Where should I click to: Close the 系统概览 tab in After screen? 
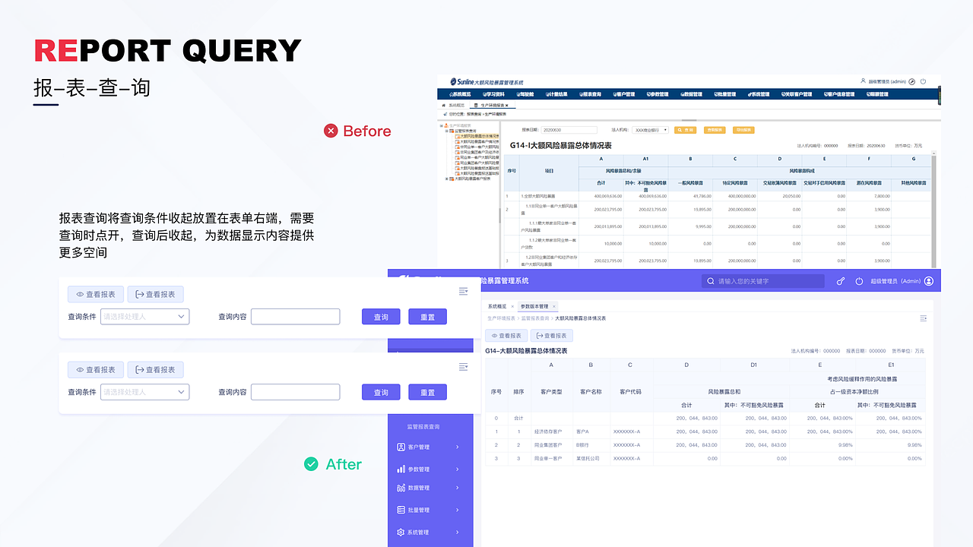click(512, 306)
